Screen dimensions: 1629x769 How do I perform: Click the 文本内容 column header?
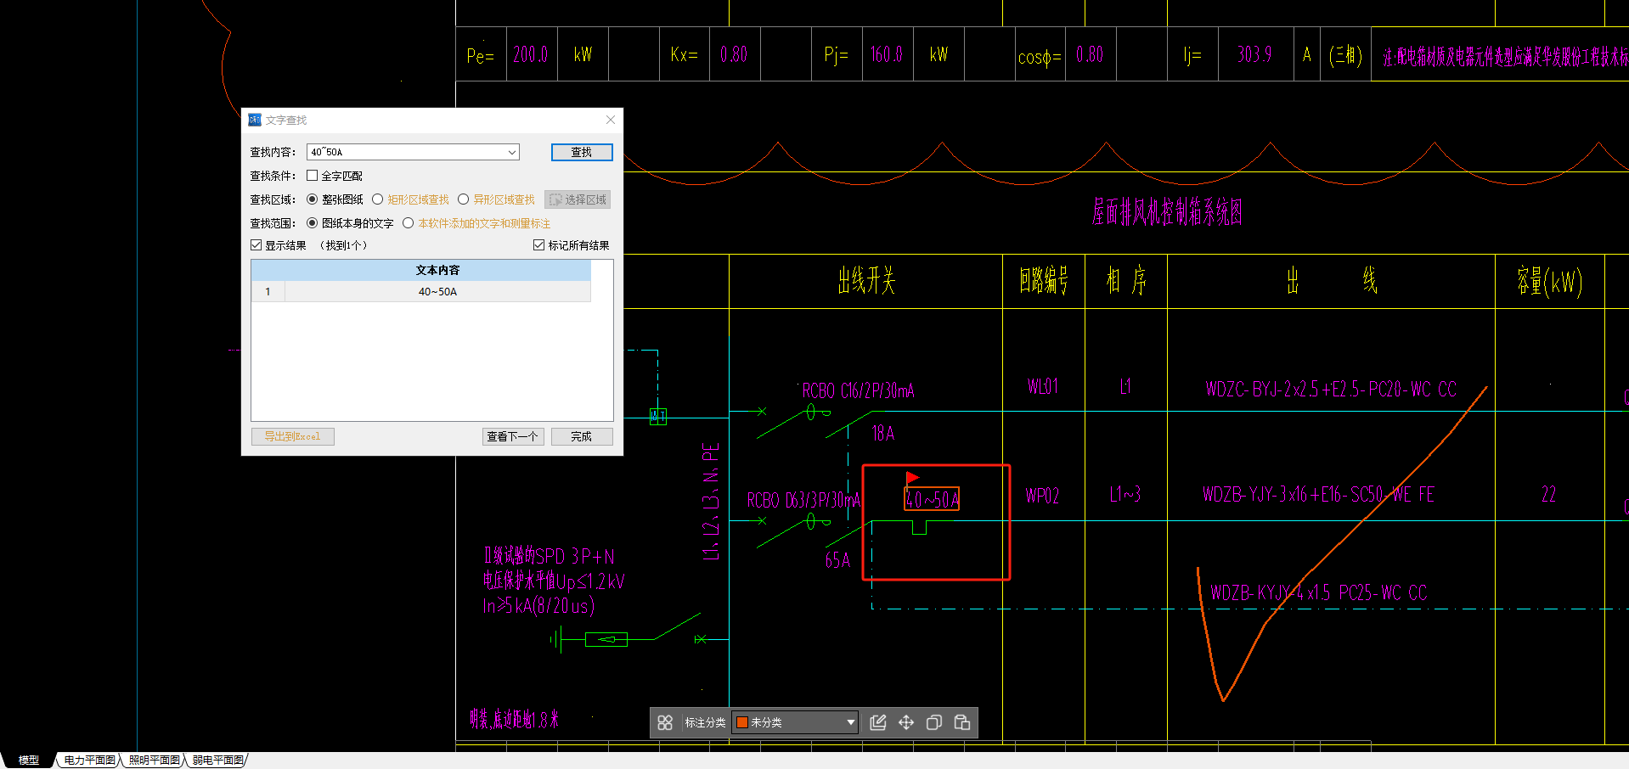[437, 270]
